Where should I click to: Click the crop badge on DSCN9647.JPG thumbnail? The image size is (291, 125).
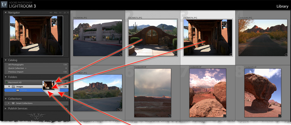[120, 110]
